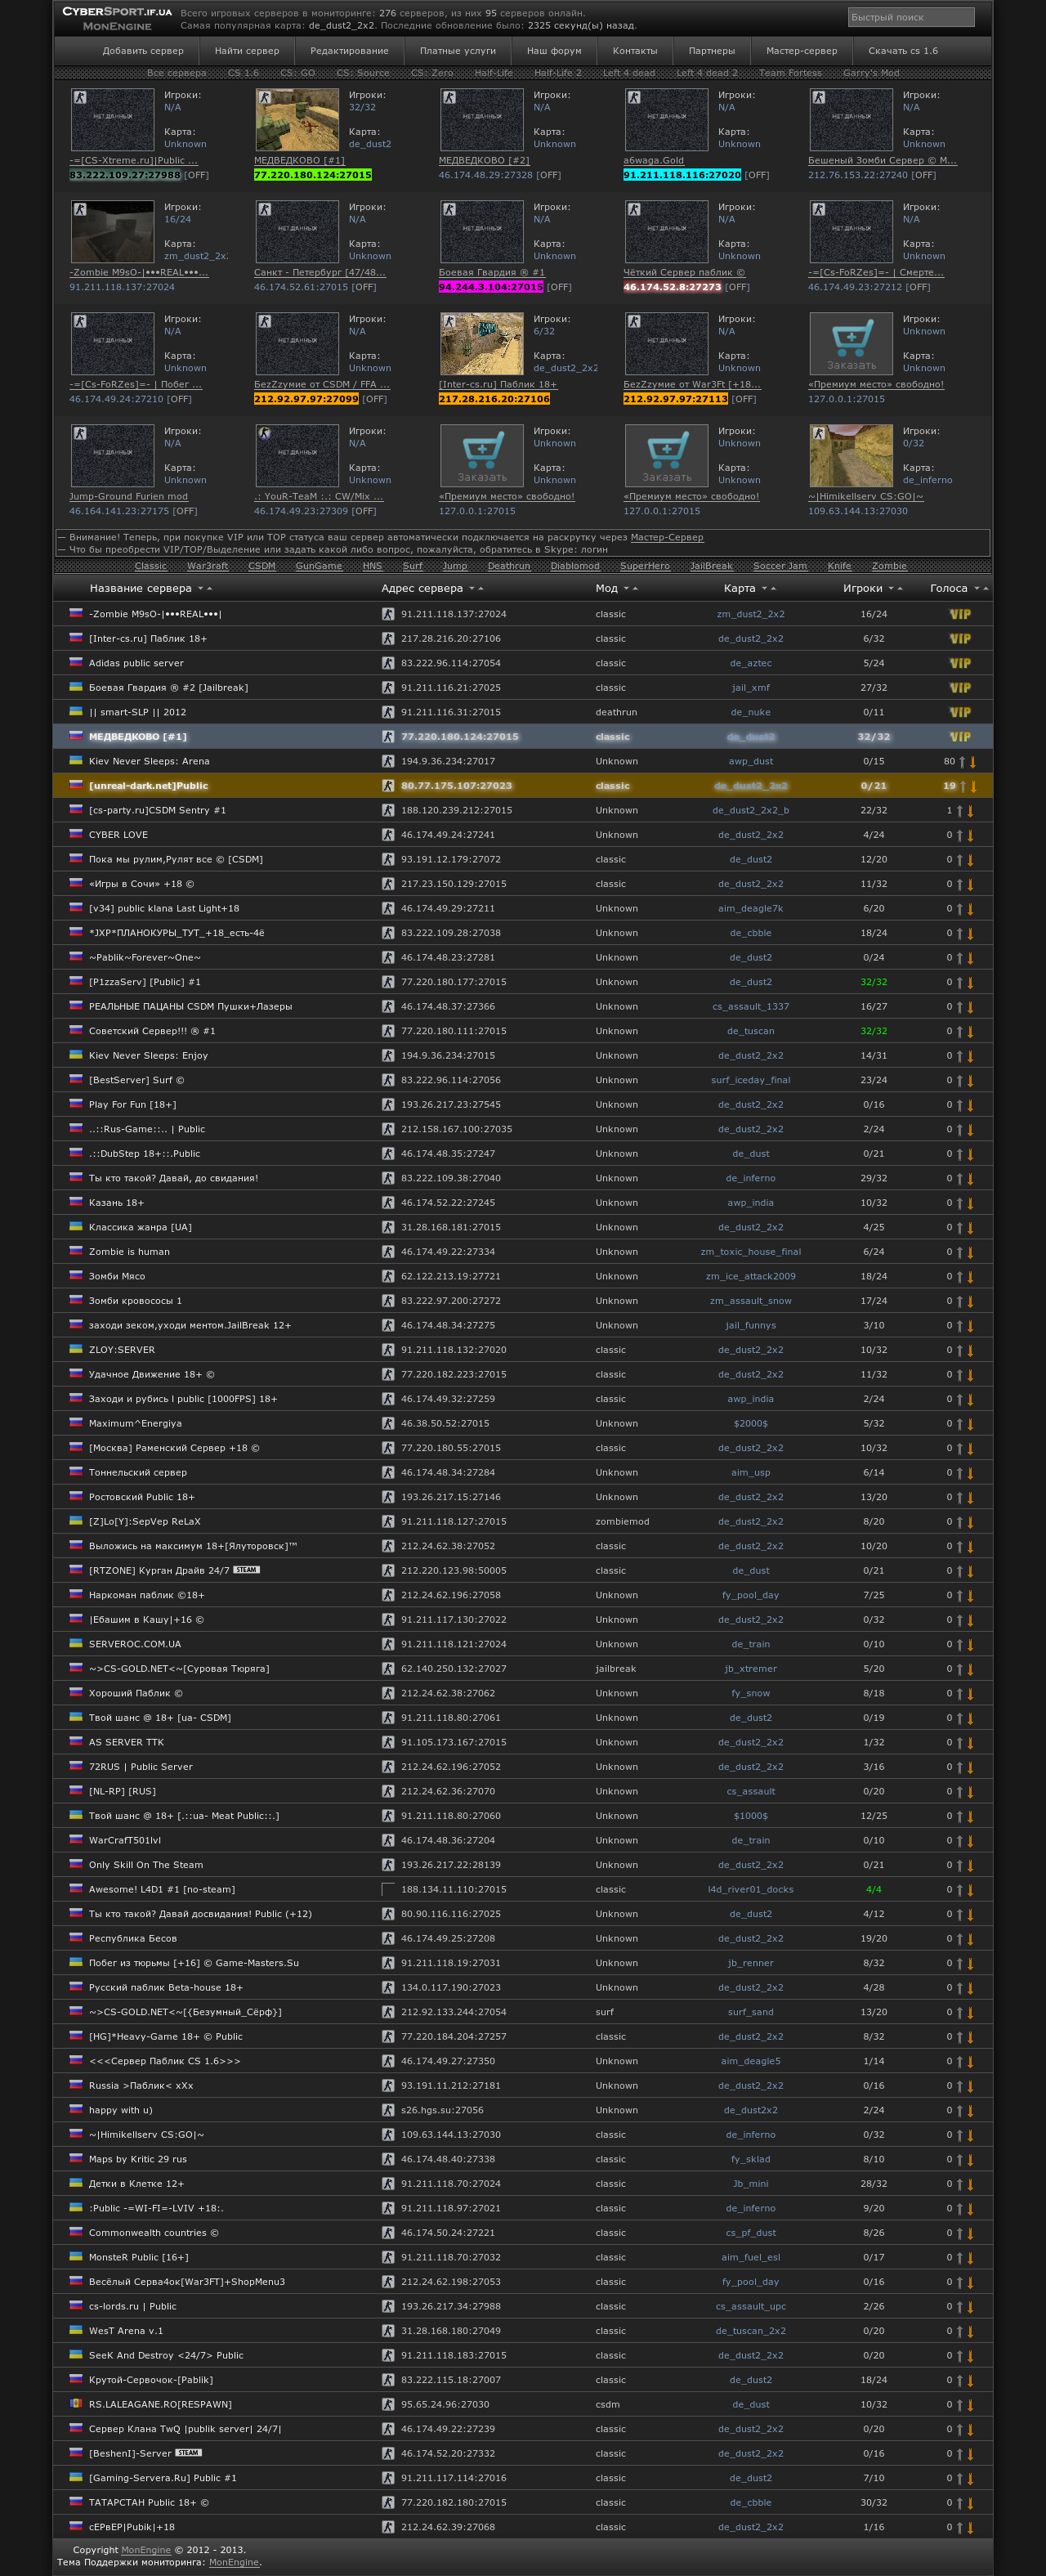Vote down the Zombie is human server
The width and height of the screenshot is (1046, 2576).
click(x=970, y=1252)
